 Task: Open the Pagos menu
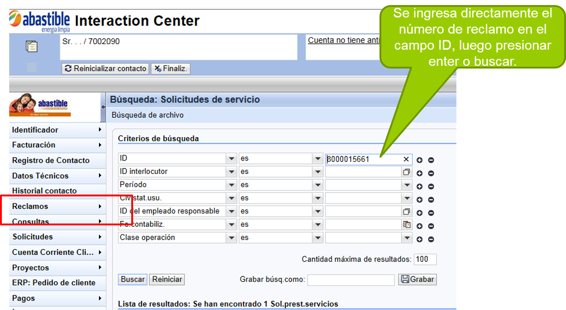tap(58, 299)
